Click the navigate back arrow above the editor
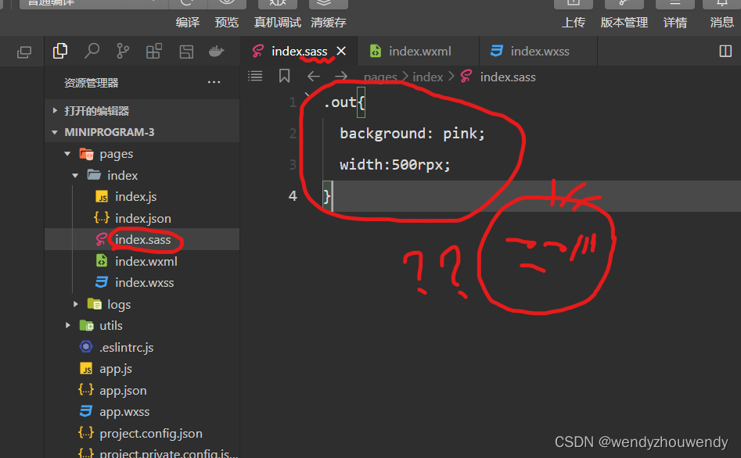This screenshot has height=458, width=741. (313, 76)
